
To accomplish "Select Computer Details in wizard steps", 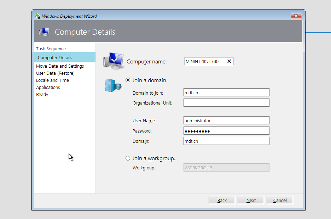I will [55, 57].
